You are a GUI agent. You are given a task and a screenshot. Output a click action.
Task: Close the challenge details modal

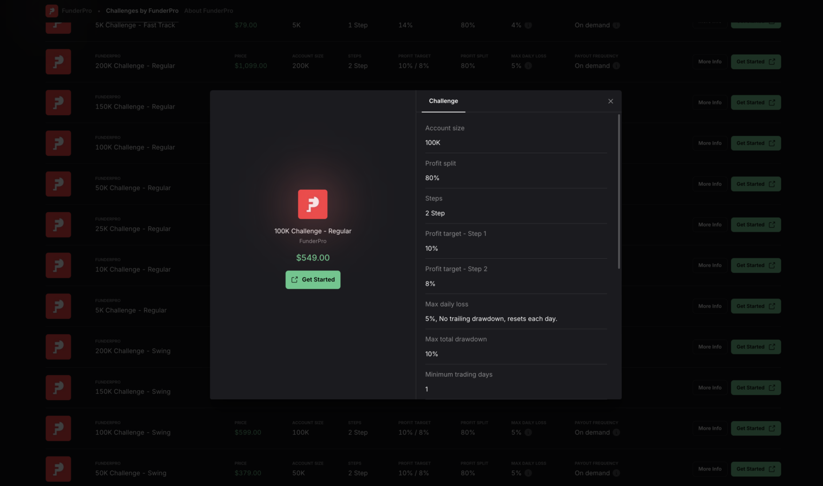pyautogui.click(x=610, y=101)
